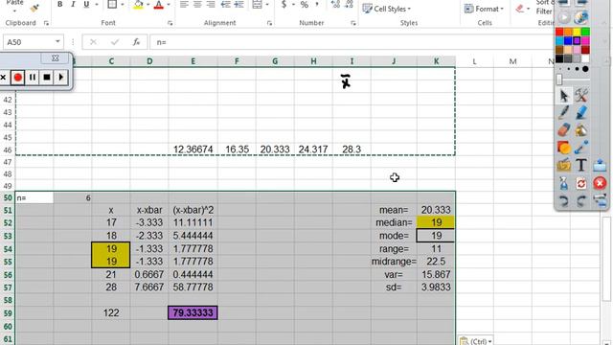Open Merge & Center dropdown arrow

coord(267,5)
